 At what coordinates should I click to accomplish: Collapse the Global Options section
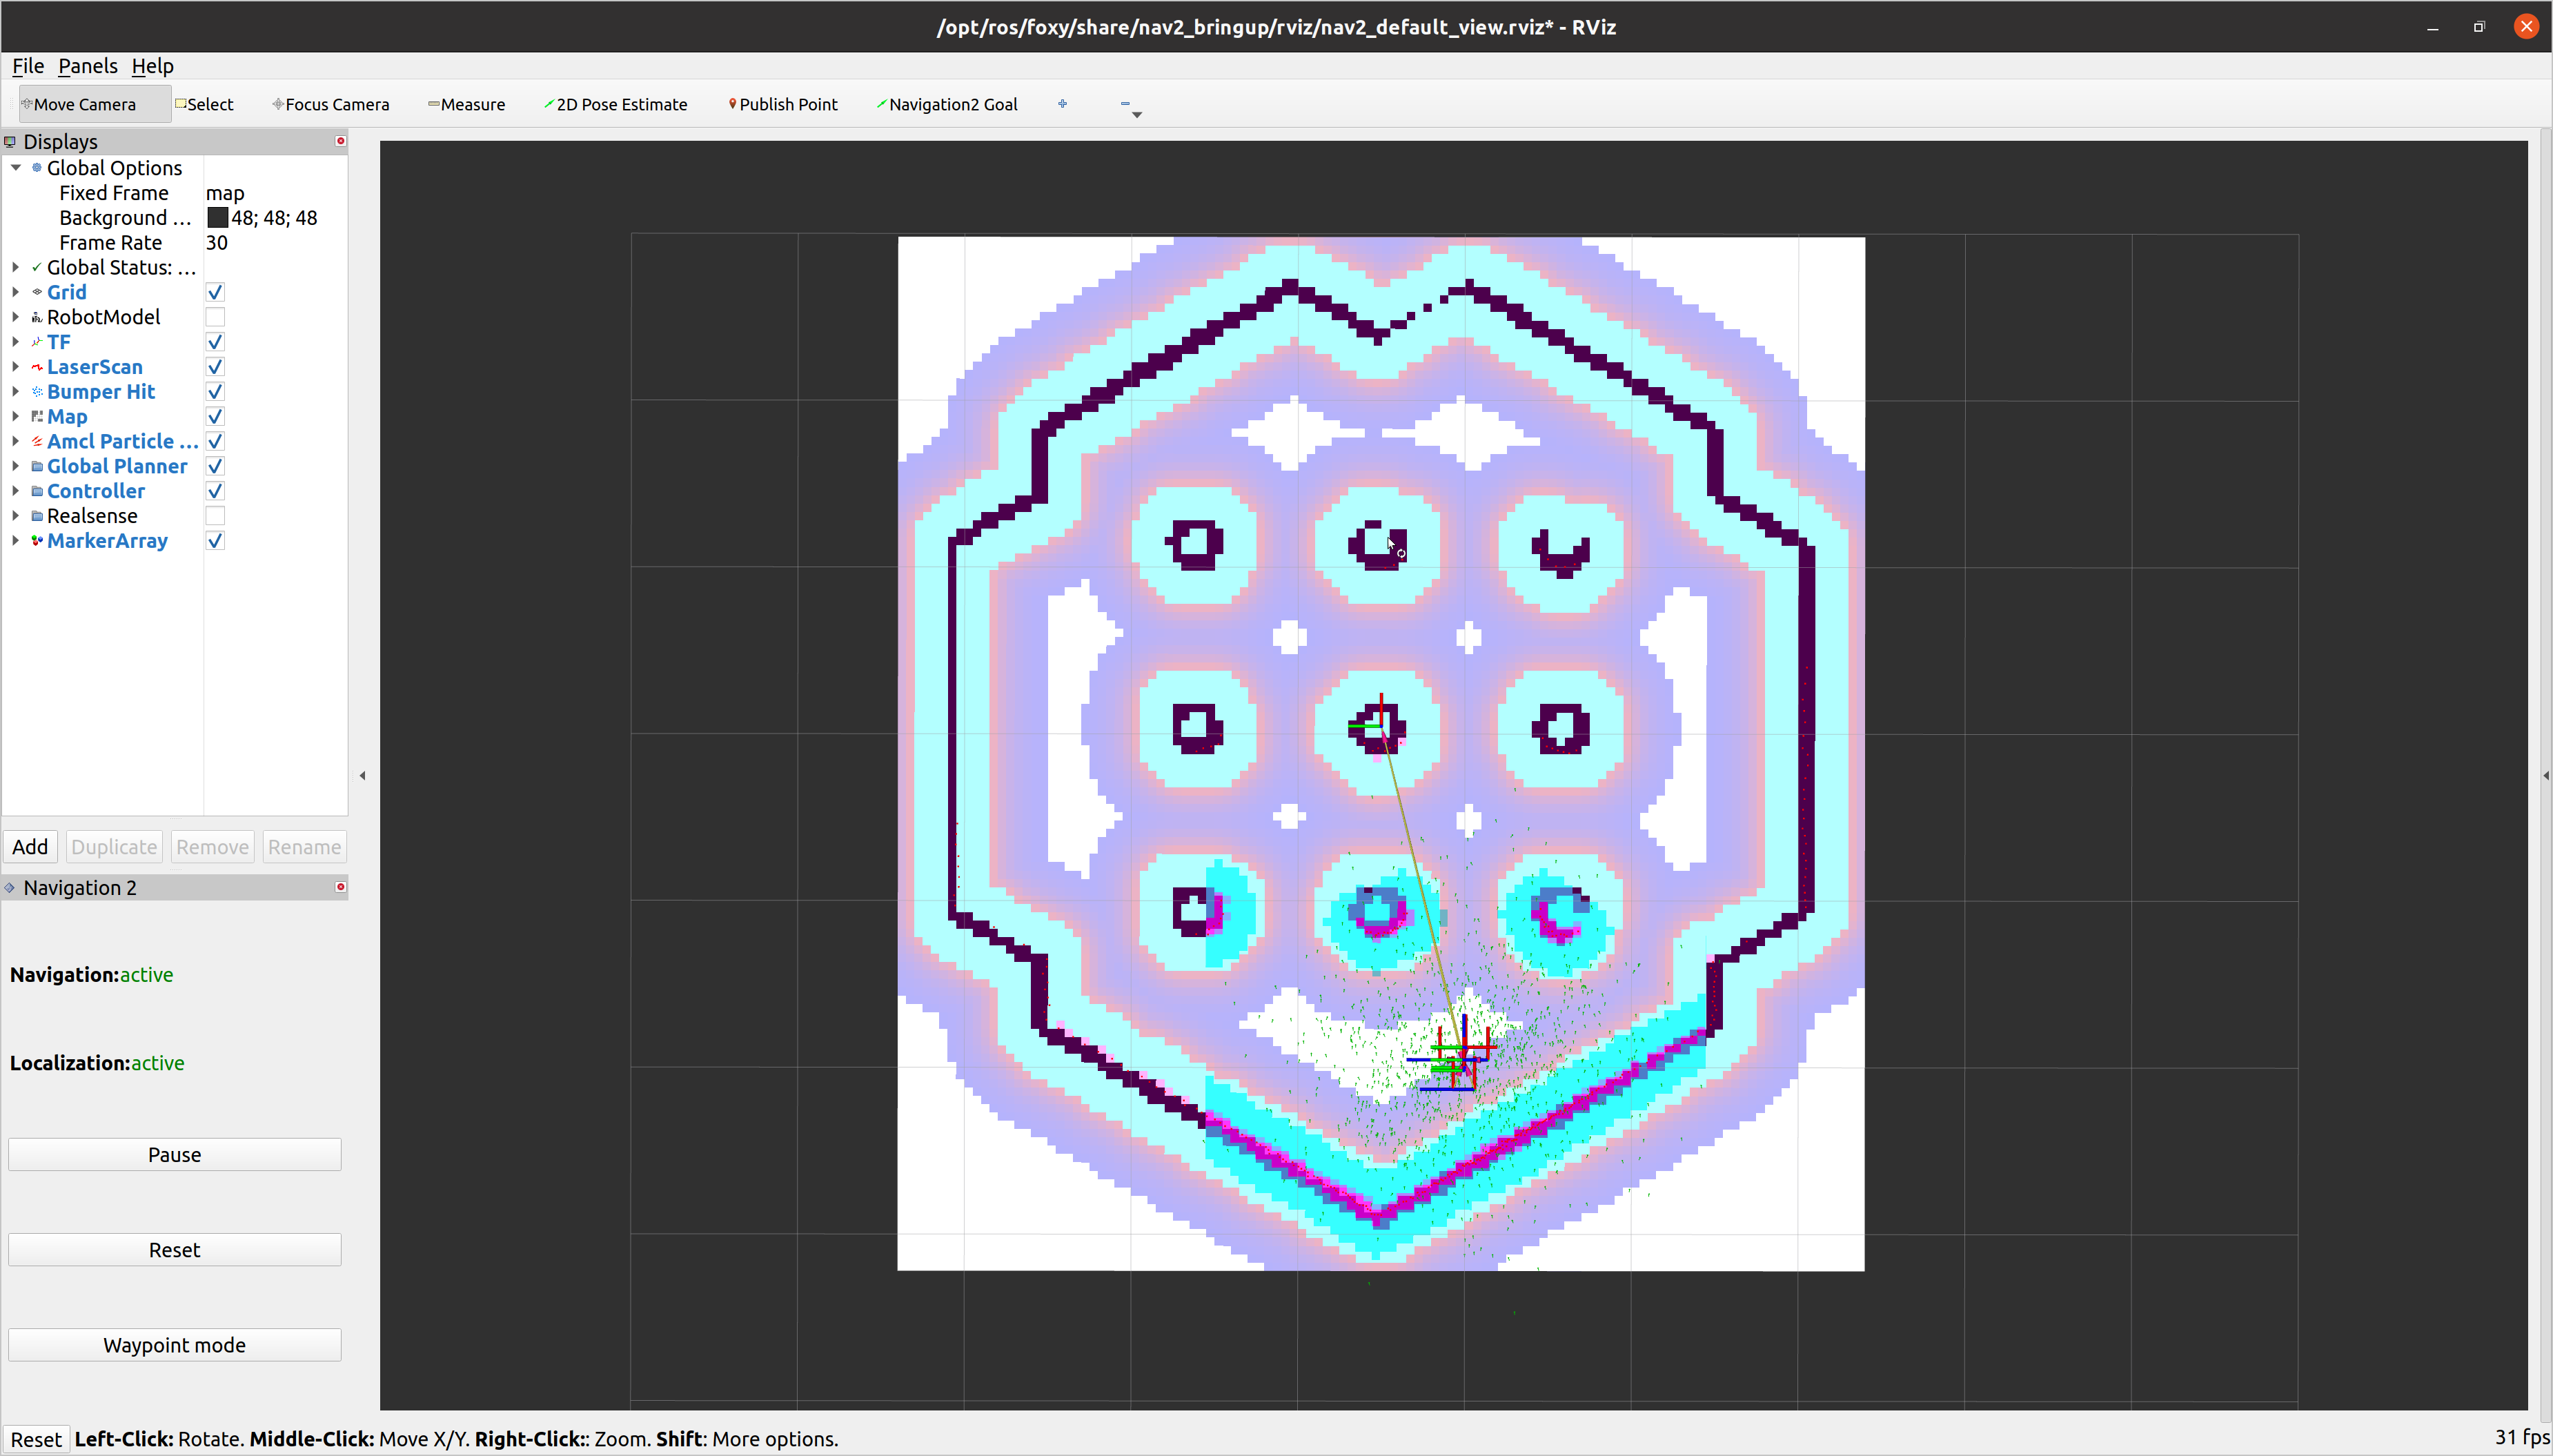coord(15,167)
